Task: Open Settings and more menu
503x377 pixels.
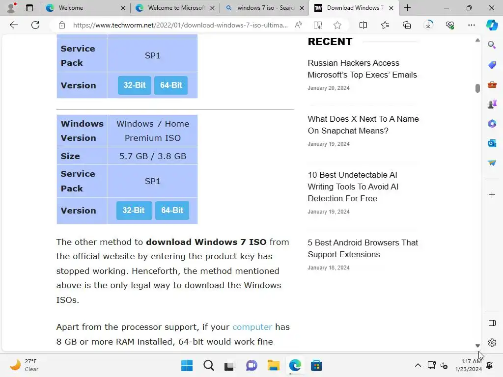Action: click(x=471, y=25)
